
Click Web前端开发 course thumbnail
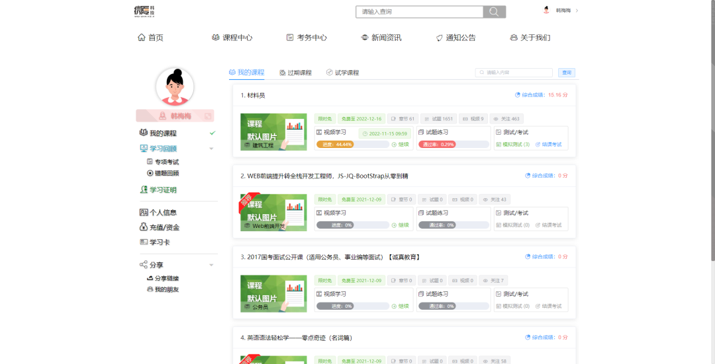click(273, 213)
